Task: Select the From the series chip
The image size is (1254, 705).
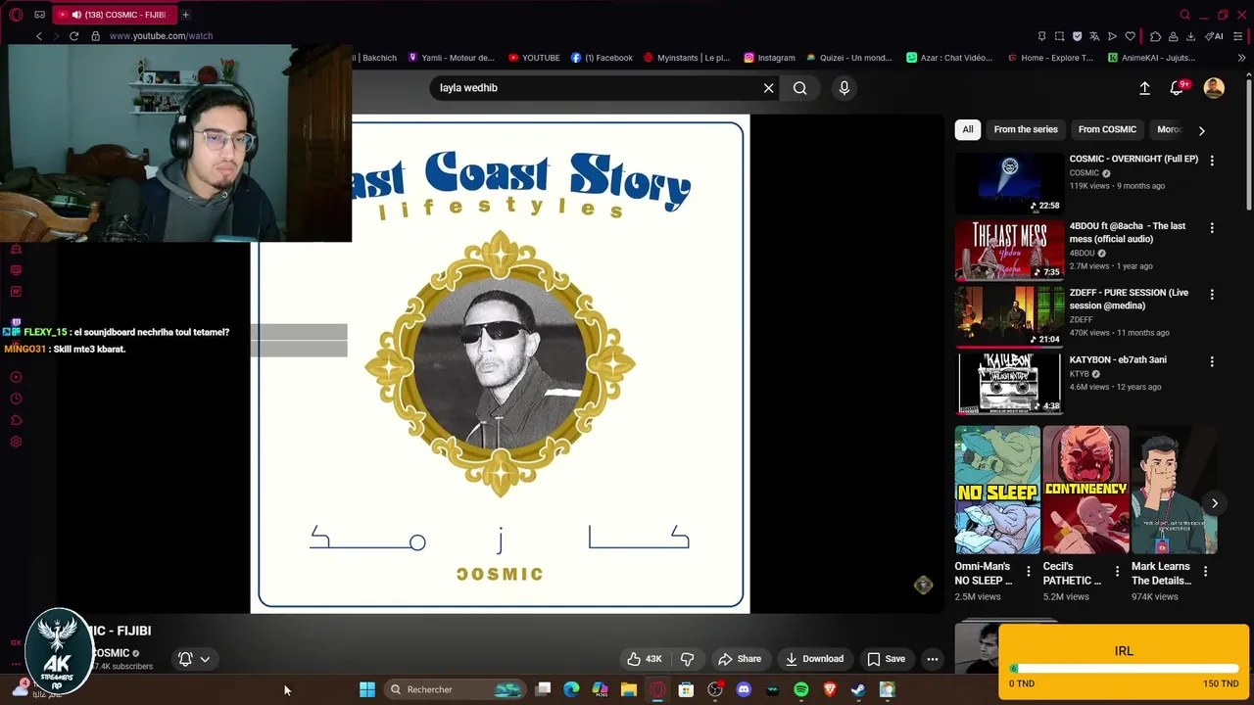Action: (1026, 129)
